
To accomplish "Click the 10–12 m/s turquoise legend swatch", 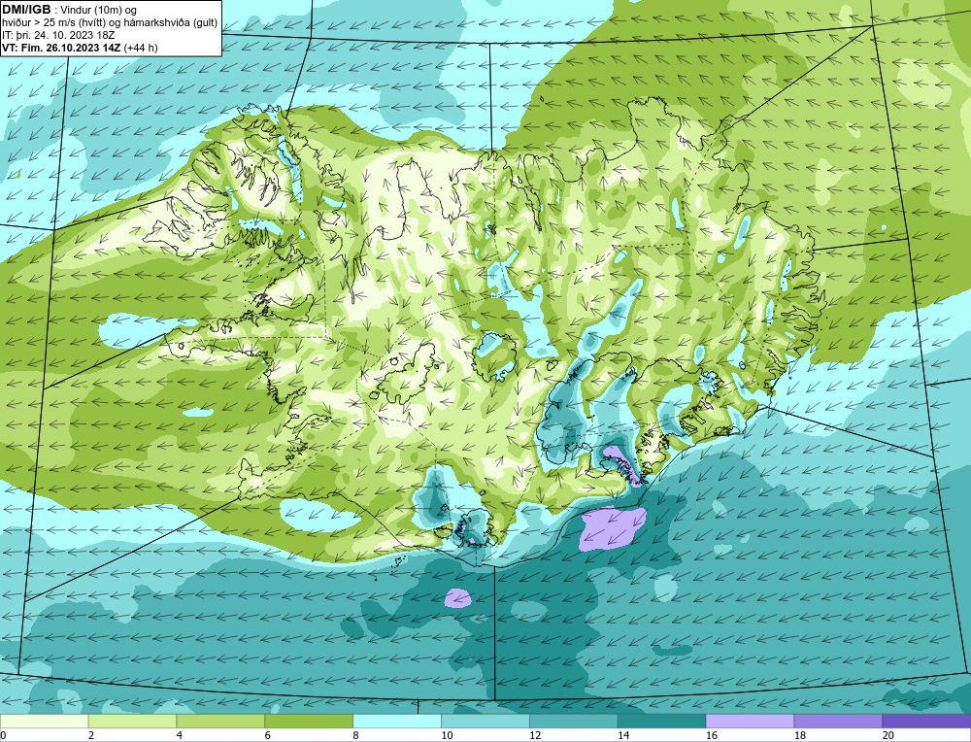I will click(x=485, y=721).
